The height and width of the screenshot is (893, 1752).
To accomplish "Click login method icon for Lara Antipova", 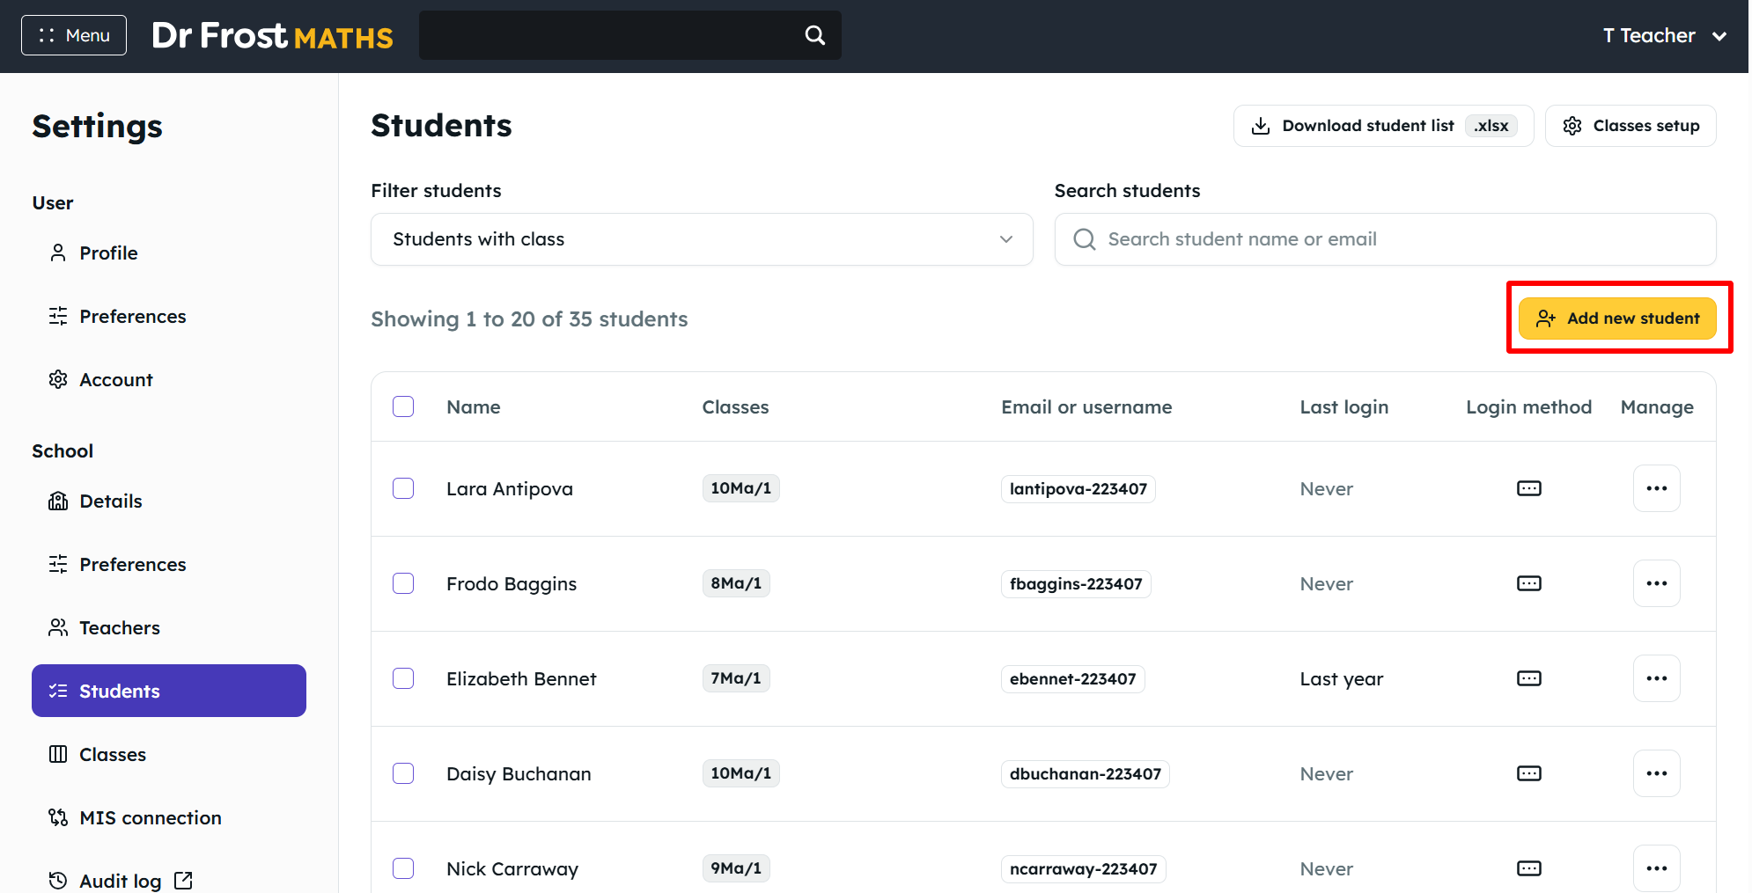I will point(1529,488).
